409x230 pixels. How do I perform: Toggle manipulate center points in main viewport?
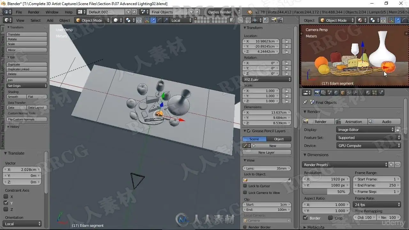point(139,20)
